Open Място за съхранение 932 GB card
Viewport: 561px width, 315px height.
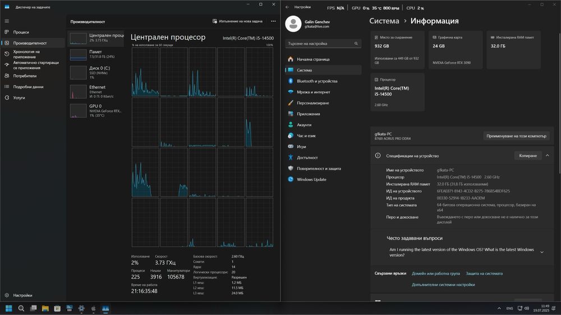click(x=398, y=50)
